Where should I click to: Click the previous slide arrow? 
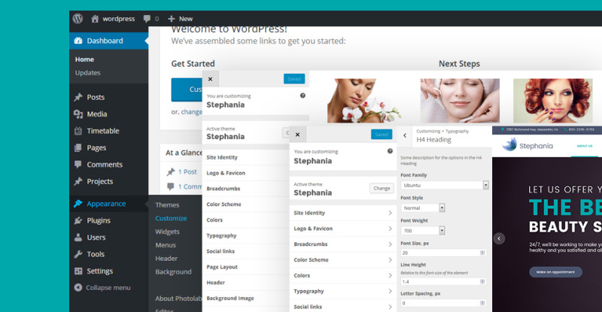point(499,239)
